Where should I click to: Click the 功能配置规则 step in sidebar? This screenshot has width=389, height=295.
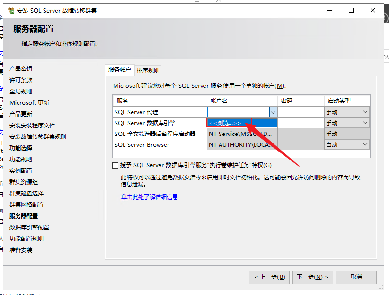[27, 239]
